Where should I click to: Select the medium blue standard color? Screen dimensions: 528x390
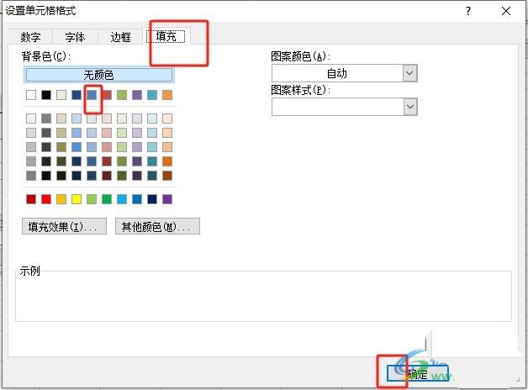click(x=137, y=199)
